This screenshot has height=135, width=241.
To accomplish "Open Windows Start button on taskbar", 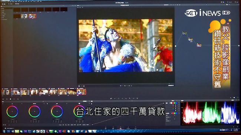I will point(4,131).
